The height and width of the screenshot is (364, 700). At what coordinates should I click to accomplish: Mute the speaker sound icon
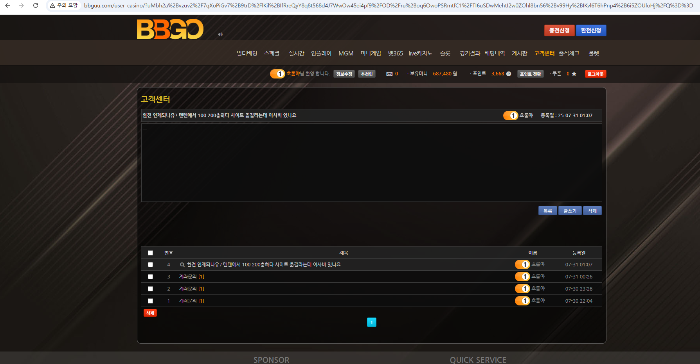coord(220,34)
